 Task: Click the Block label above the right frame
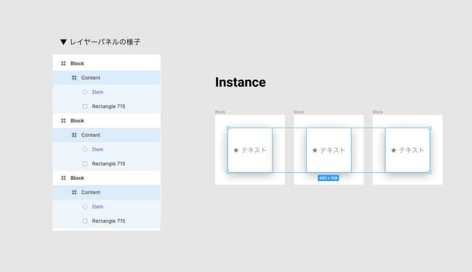pos(378,112)
